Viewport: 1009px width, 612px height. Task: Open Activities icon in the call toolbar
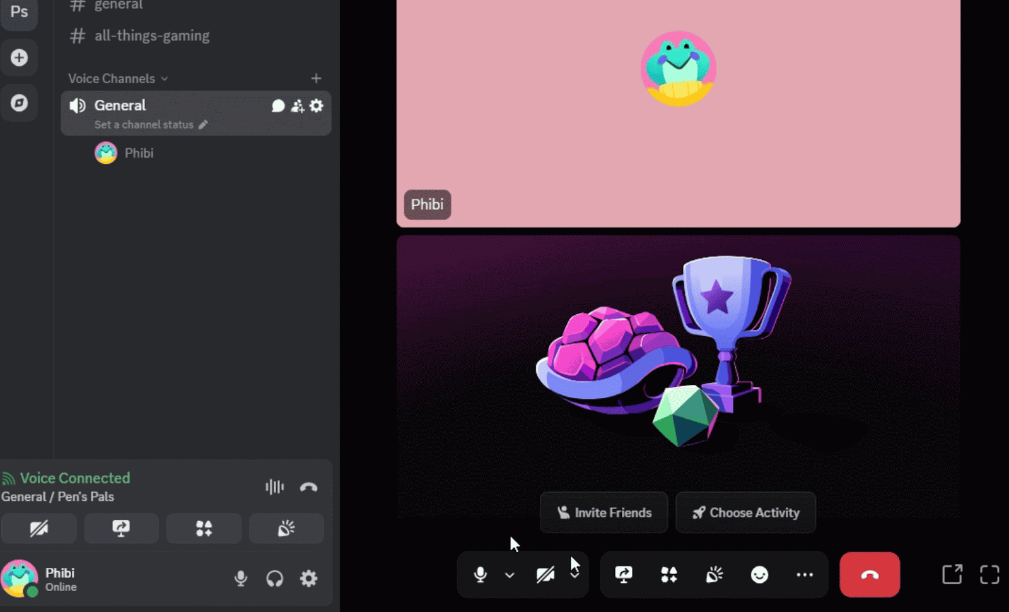tap(669, 575)
